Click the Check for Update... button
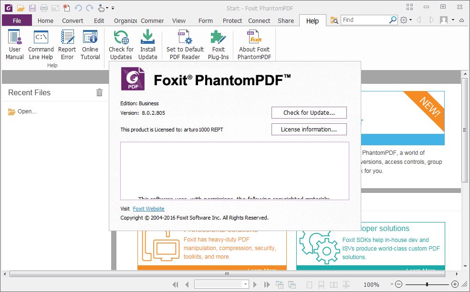This screenshot has height=292, width=470. pyautogui.click(x=309, y=113)
